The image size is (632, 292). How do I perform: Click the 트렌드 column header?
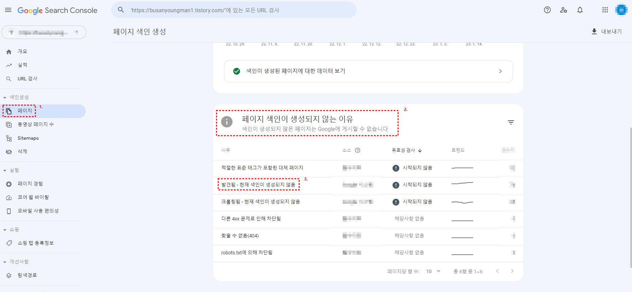coord(458,150)
